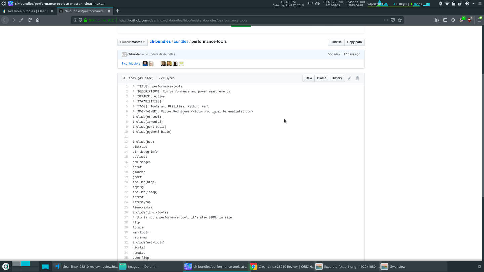Viewport: 484px width, 272px height.
Task: Select line number 12
Action: tap(126, 142)
